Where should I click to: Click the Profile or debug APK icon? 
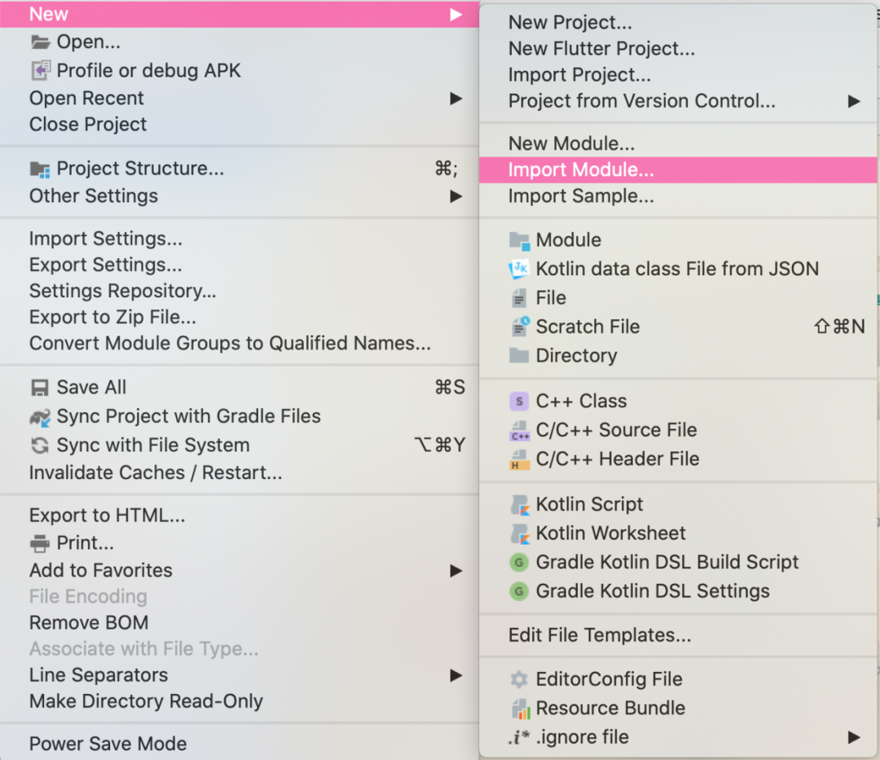click(x=40, y=71)
